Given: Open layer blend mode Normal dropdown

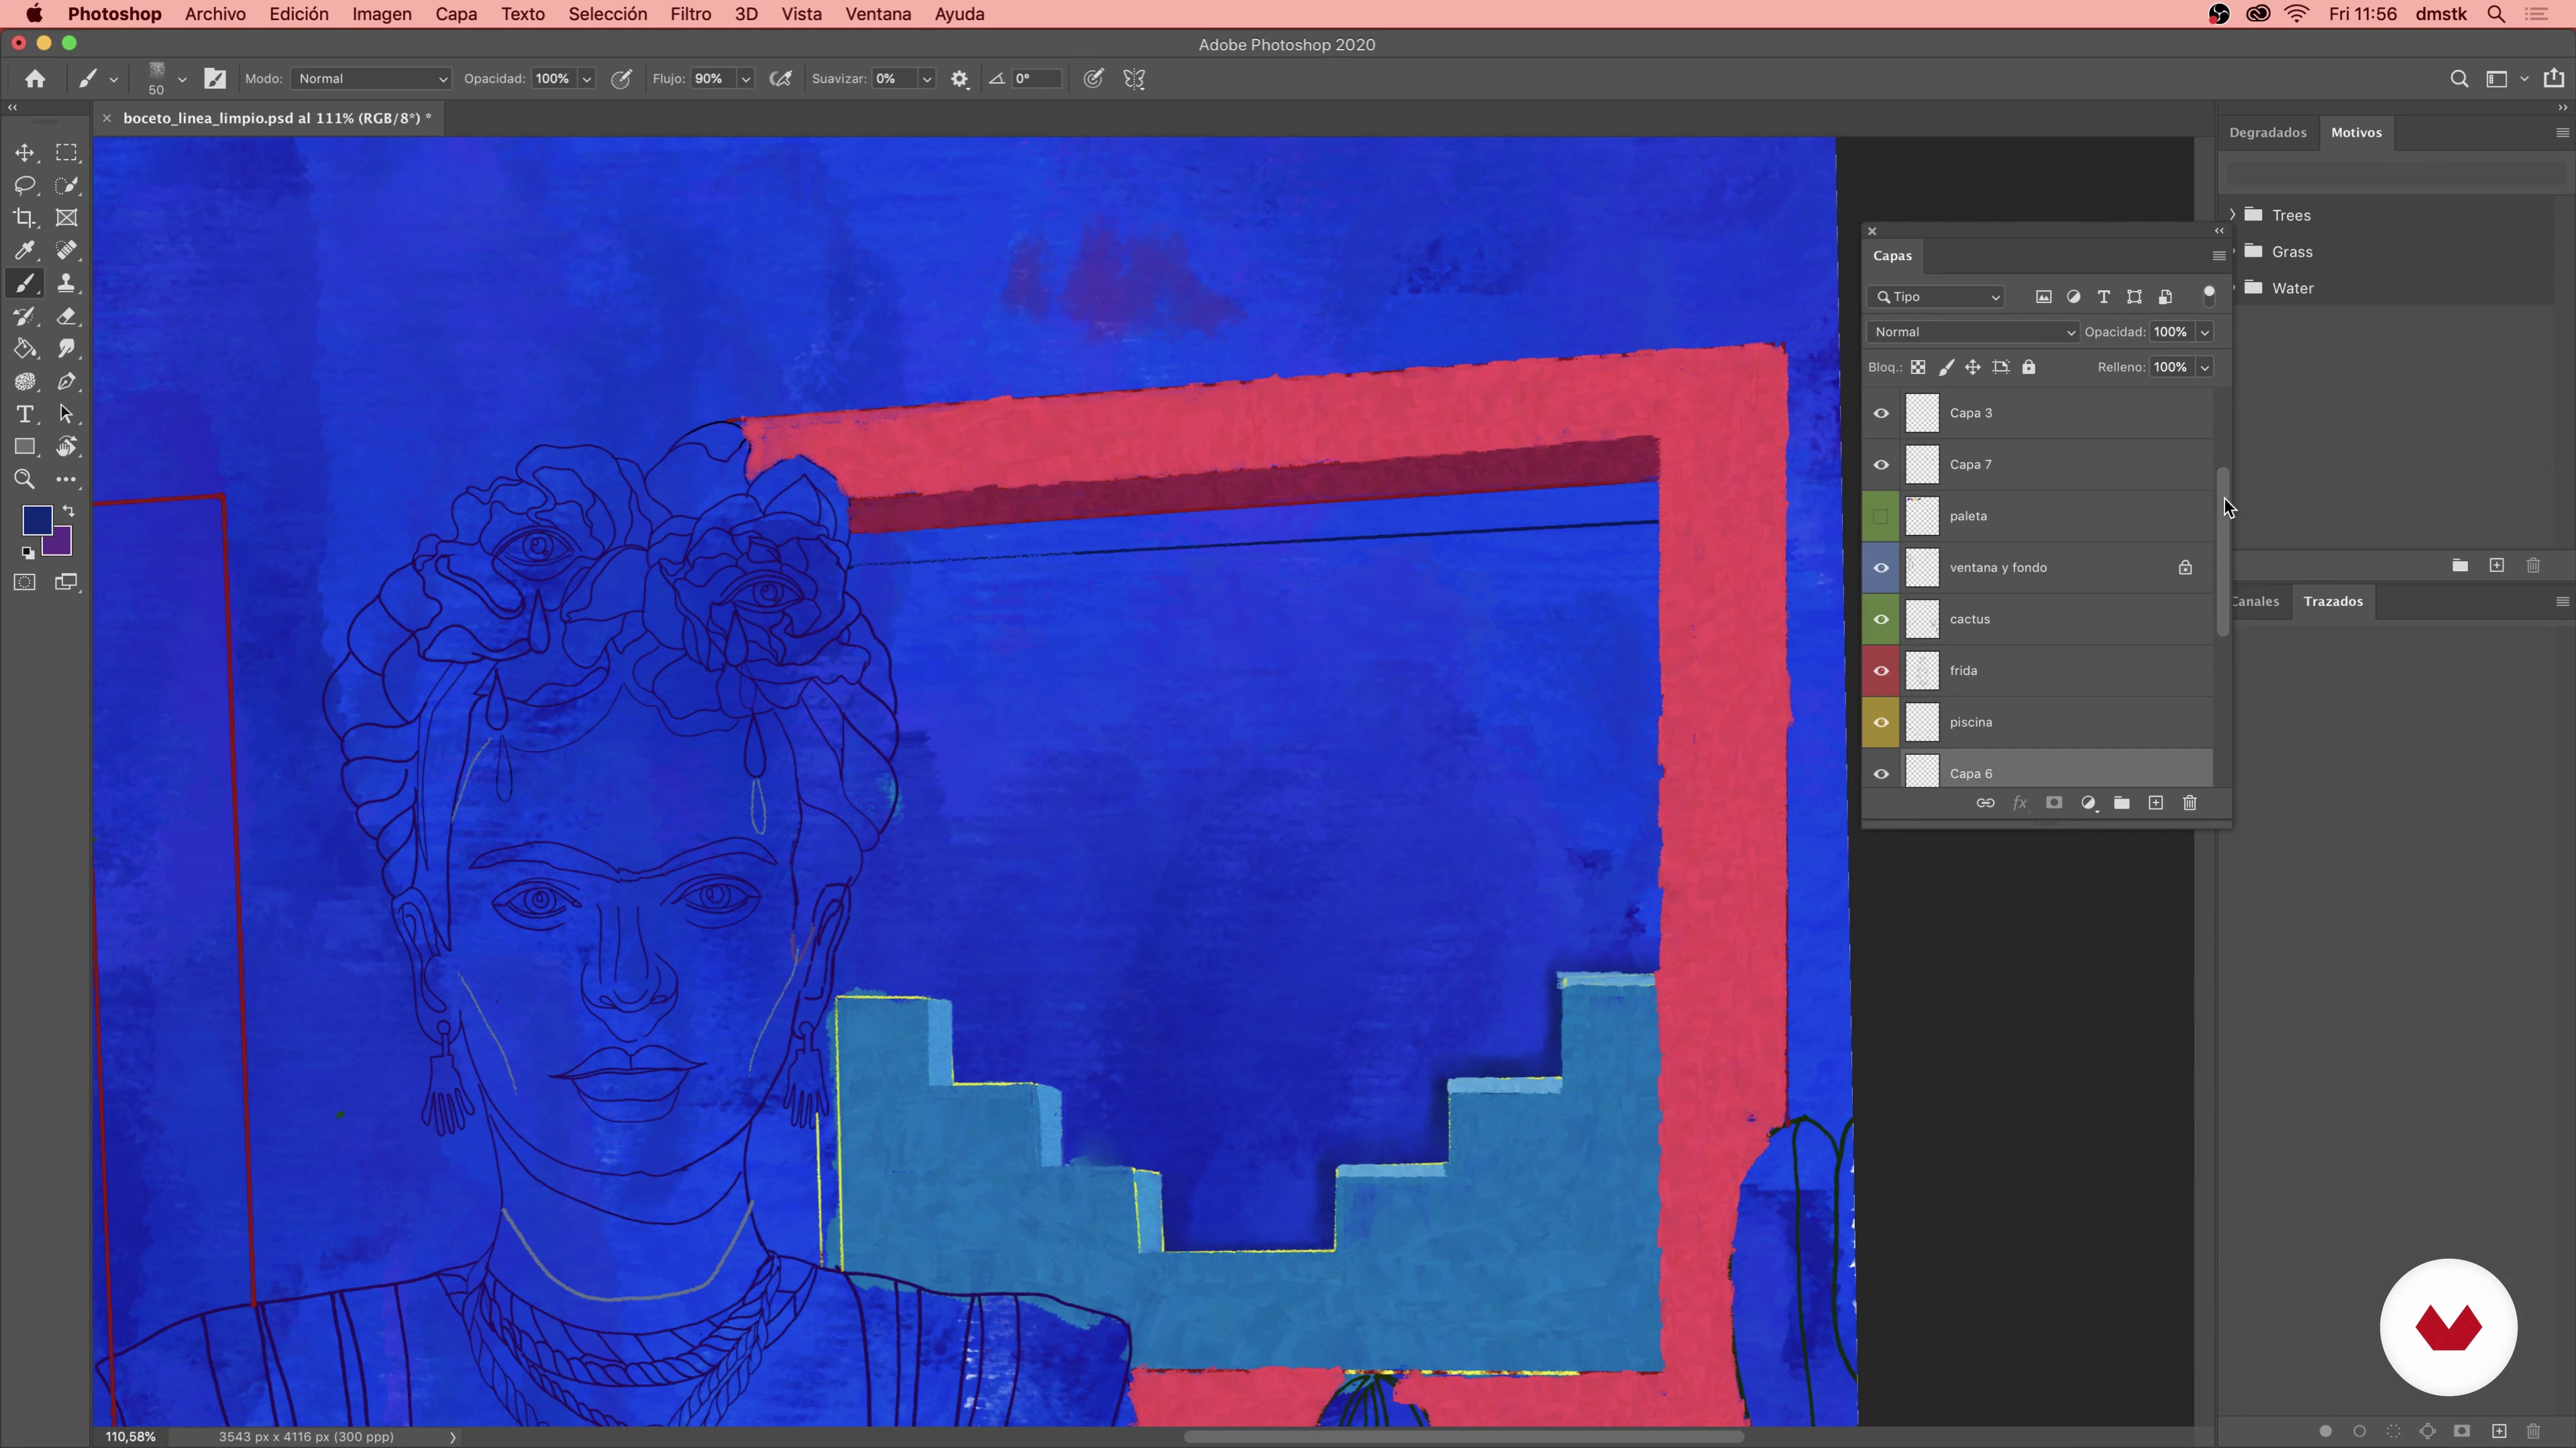Looking at the screenshot, I should pyautogui.click(x=1972, y=332).
